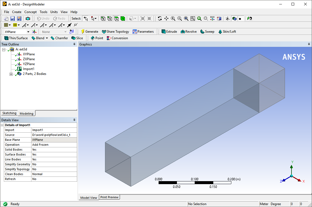Switch to the Print Preview tab
The image size is (312, 207).
[x=109, y=197]
